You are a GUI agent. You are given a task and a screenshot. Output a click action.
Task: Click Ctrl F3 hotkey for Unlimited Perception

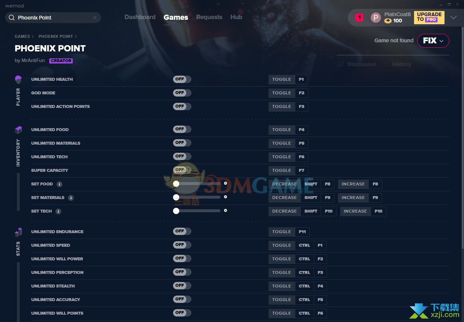[311, 273]
